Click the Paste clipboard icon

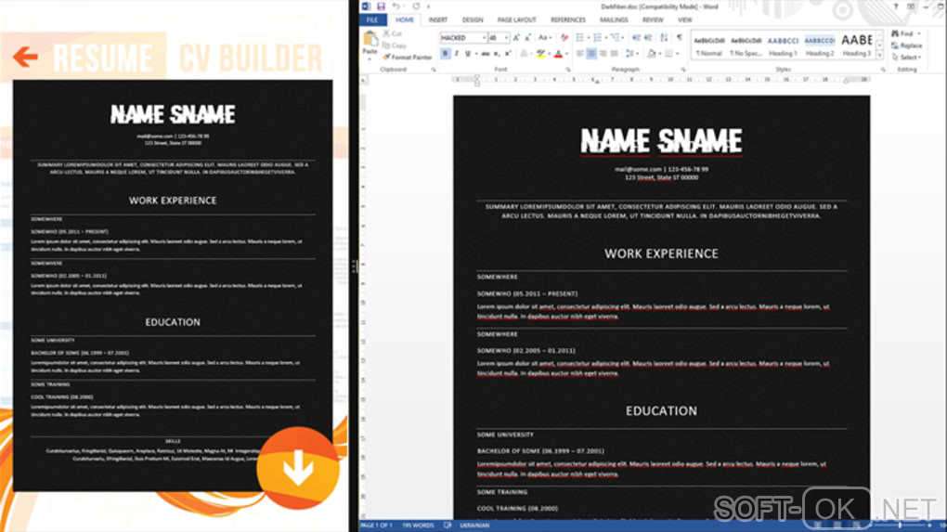[370, 39]
